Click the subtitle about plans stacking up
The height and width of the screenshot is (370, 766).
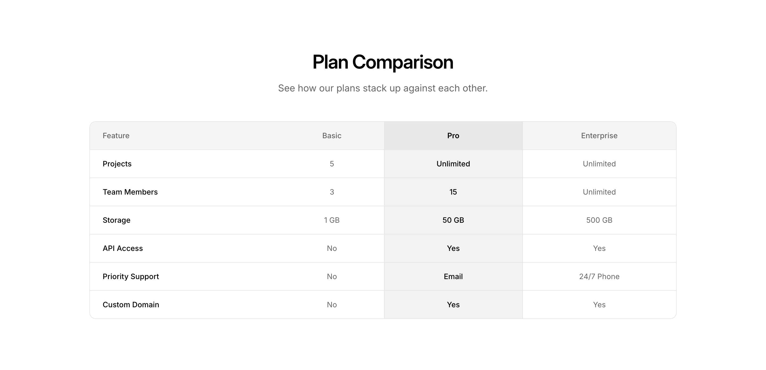pyautogui.click(x=383, y=88)
